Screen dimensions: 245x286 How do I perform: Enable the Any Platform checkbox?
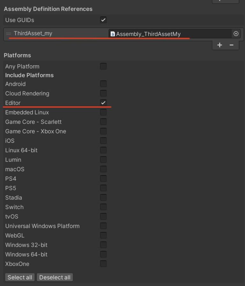tap(103, 66)
